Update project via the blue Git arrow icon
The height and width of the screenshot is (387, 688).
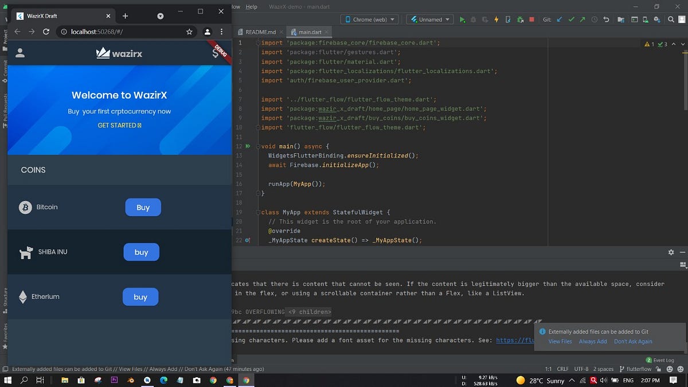point(559,19)
